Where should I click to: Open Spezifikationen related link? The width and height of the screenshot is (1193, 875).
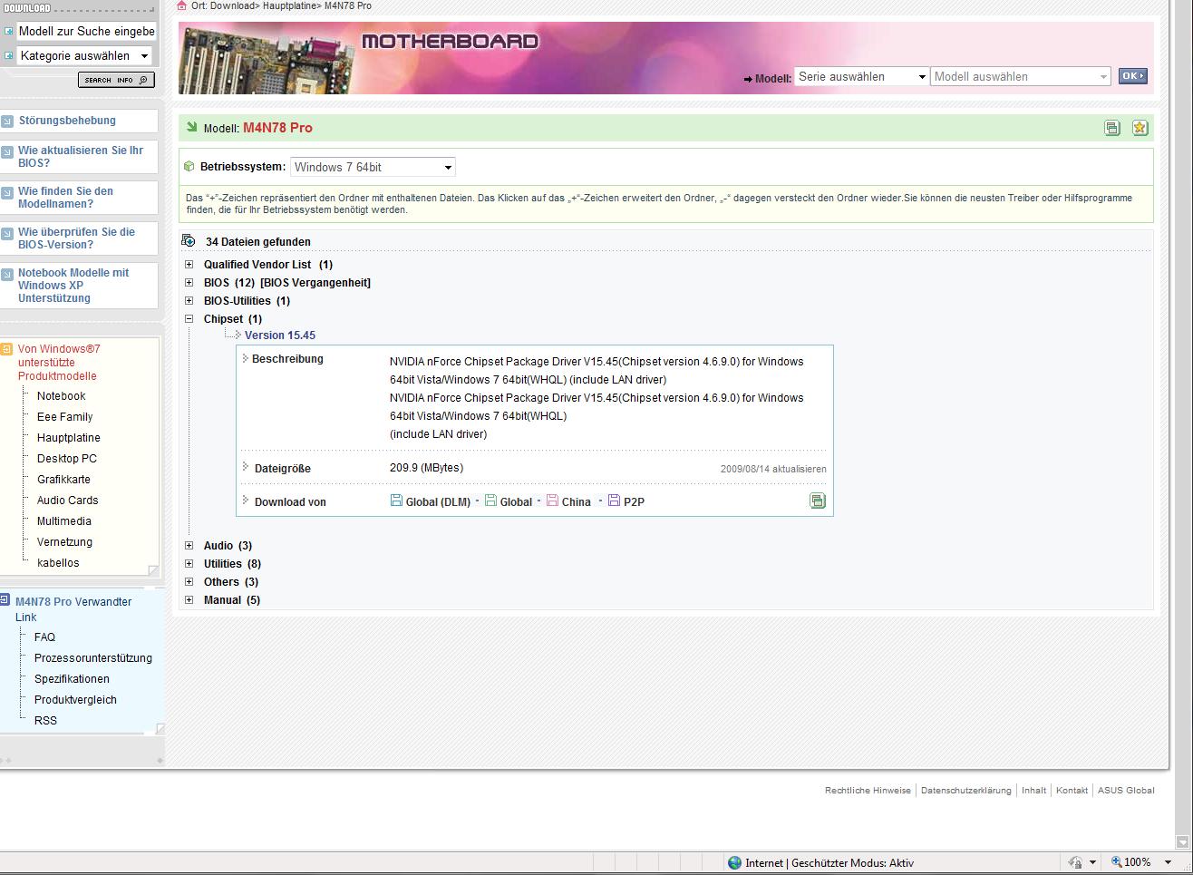(72, 679)
